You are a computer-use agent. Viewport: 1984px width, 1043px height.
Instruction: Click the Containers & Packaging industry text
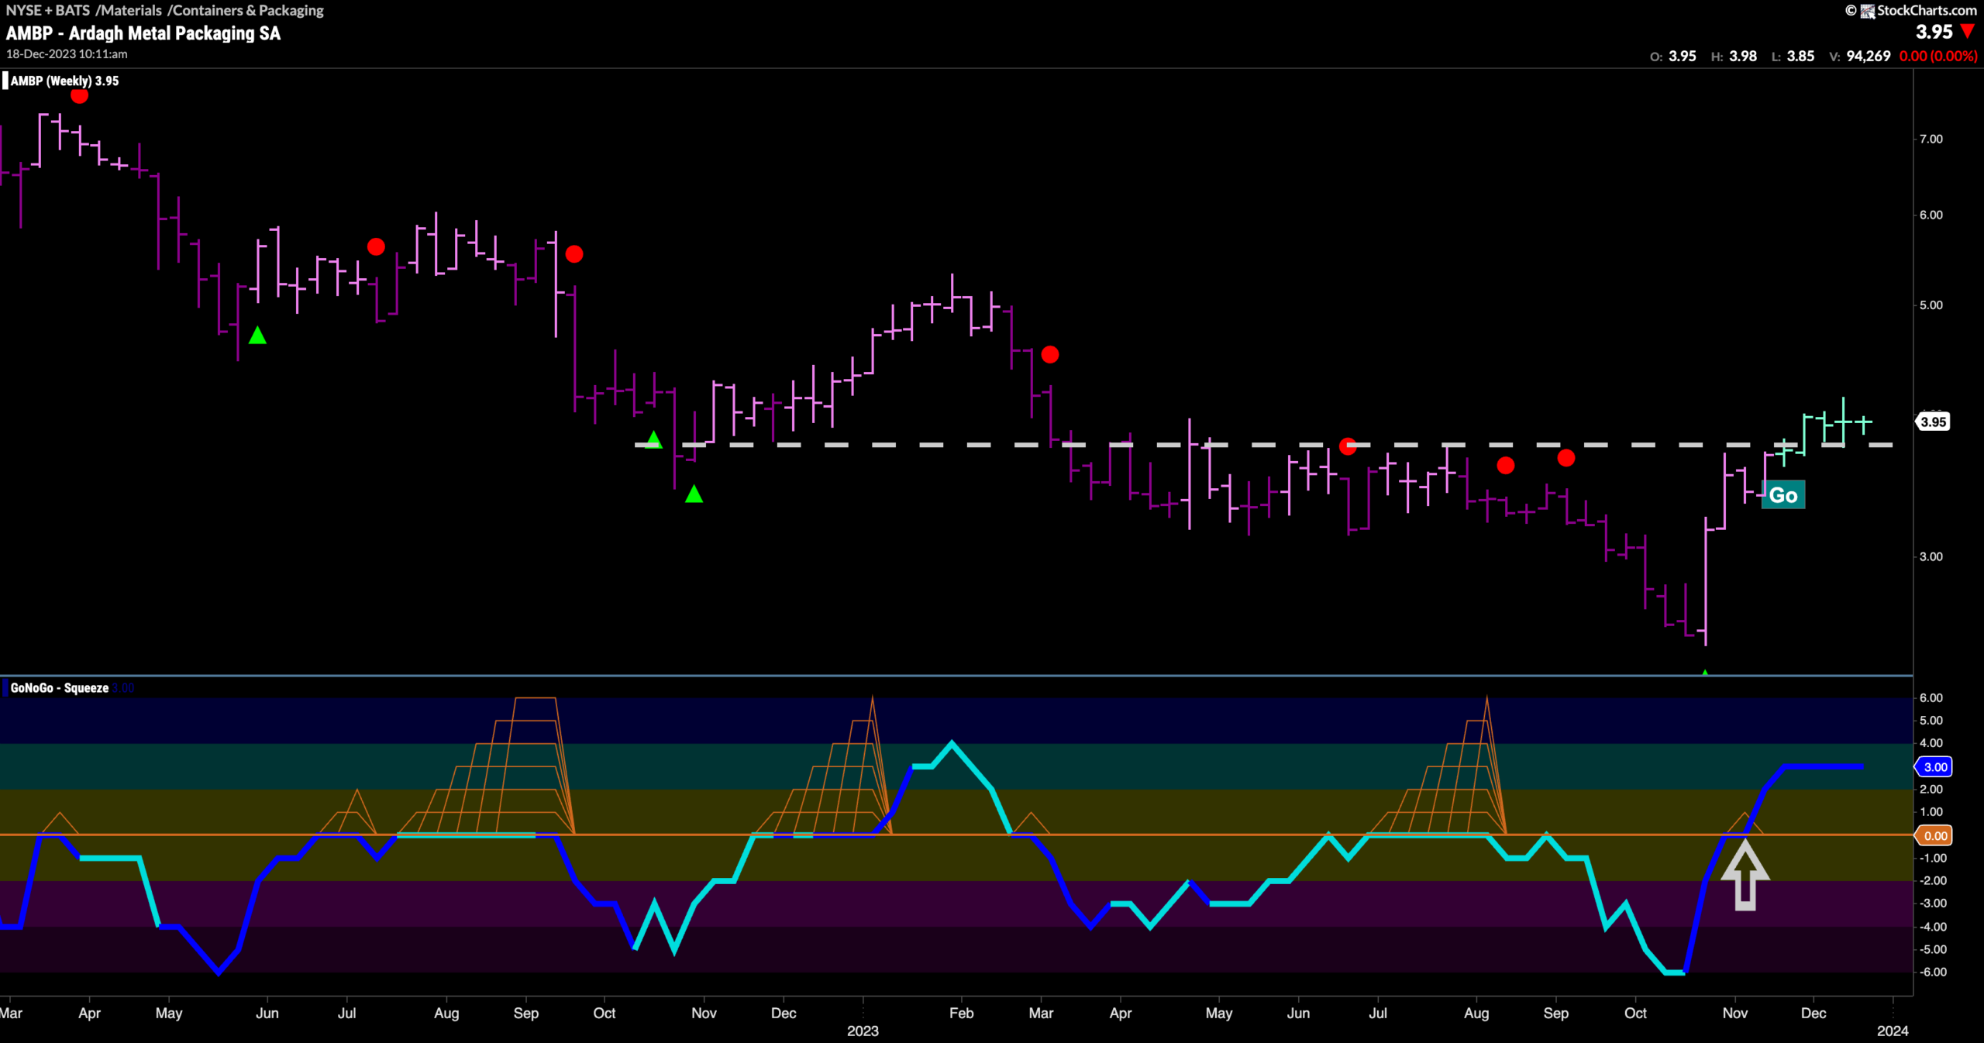248,10
